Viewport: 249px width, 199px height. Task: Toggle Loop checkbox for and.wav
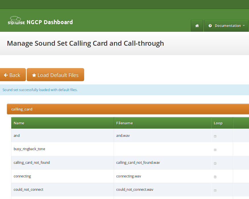pyautogui.click(x=215, y=136)
